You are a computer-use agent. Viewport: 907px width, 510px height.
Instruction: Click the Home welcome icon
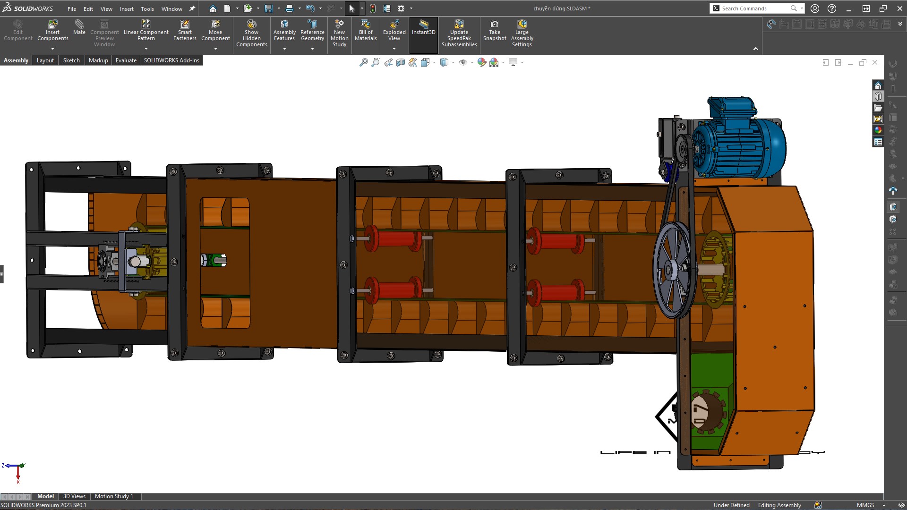tap(213, 8)
